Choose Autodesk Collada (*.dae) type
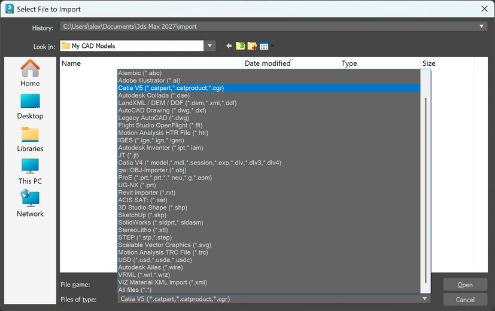This screenshot has height=311, width=495. click(269, 95)
